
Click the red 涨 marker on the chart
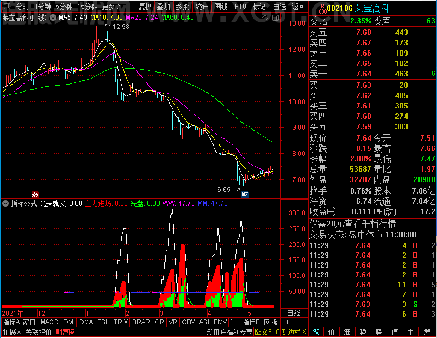35,194
